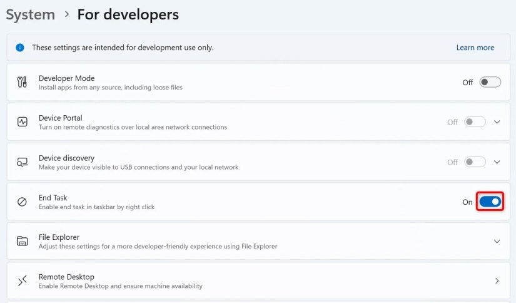This screenshot has height=303, width=516.
Task: Click the End Task prohibited-circle icon
Action: coord(23,202)
